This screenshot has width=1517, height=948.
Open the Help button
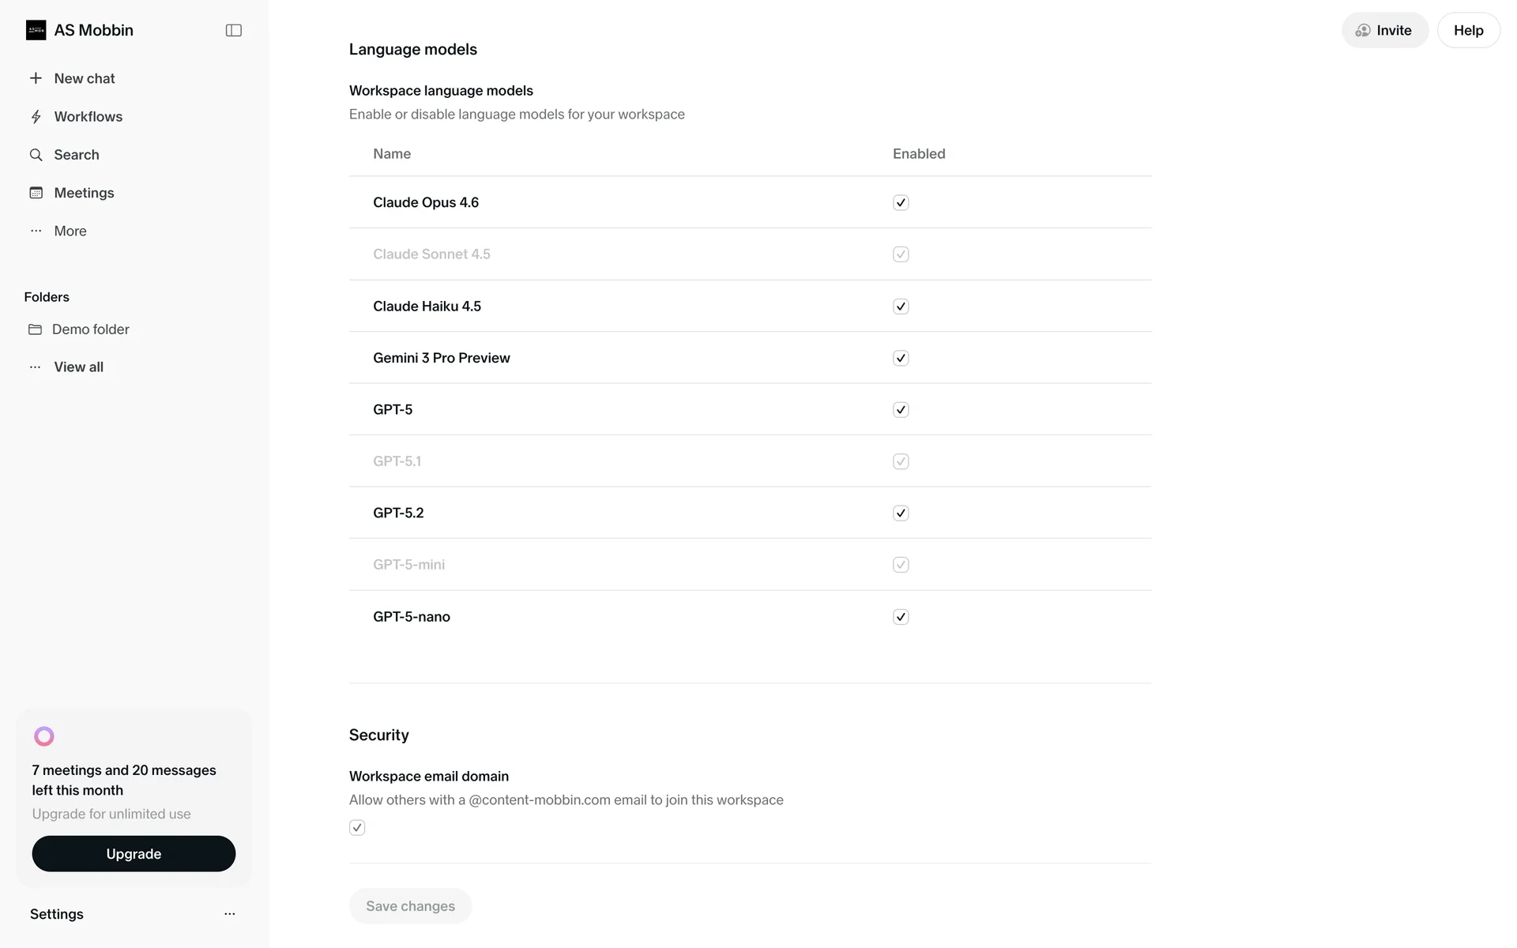(x=1468, y=30)
